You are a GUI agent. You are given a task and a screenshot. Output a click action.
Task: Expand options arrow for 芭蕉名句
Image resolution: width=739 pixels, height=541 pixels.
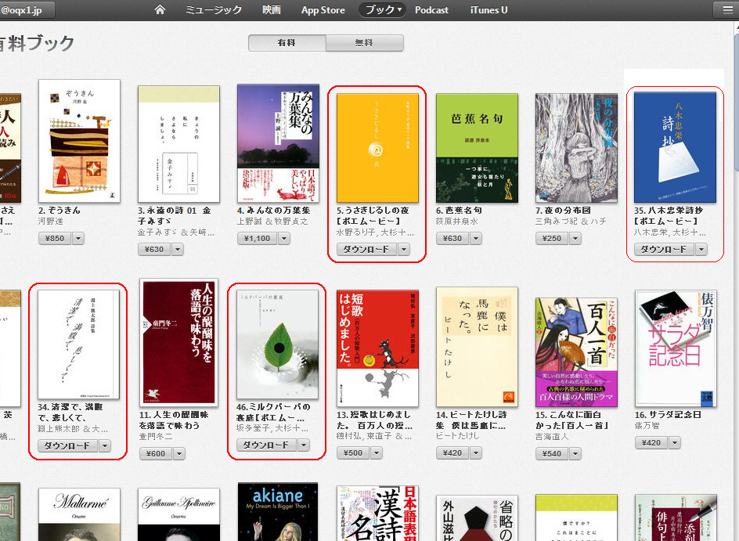(x=476, y=239)
